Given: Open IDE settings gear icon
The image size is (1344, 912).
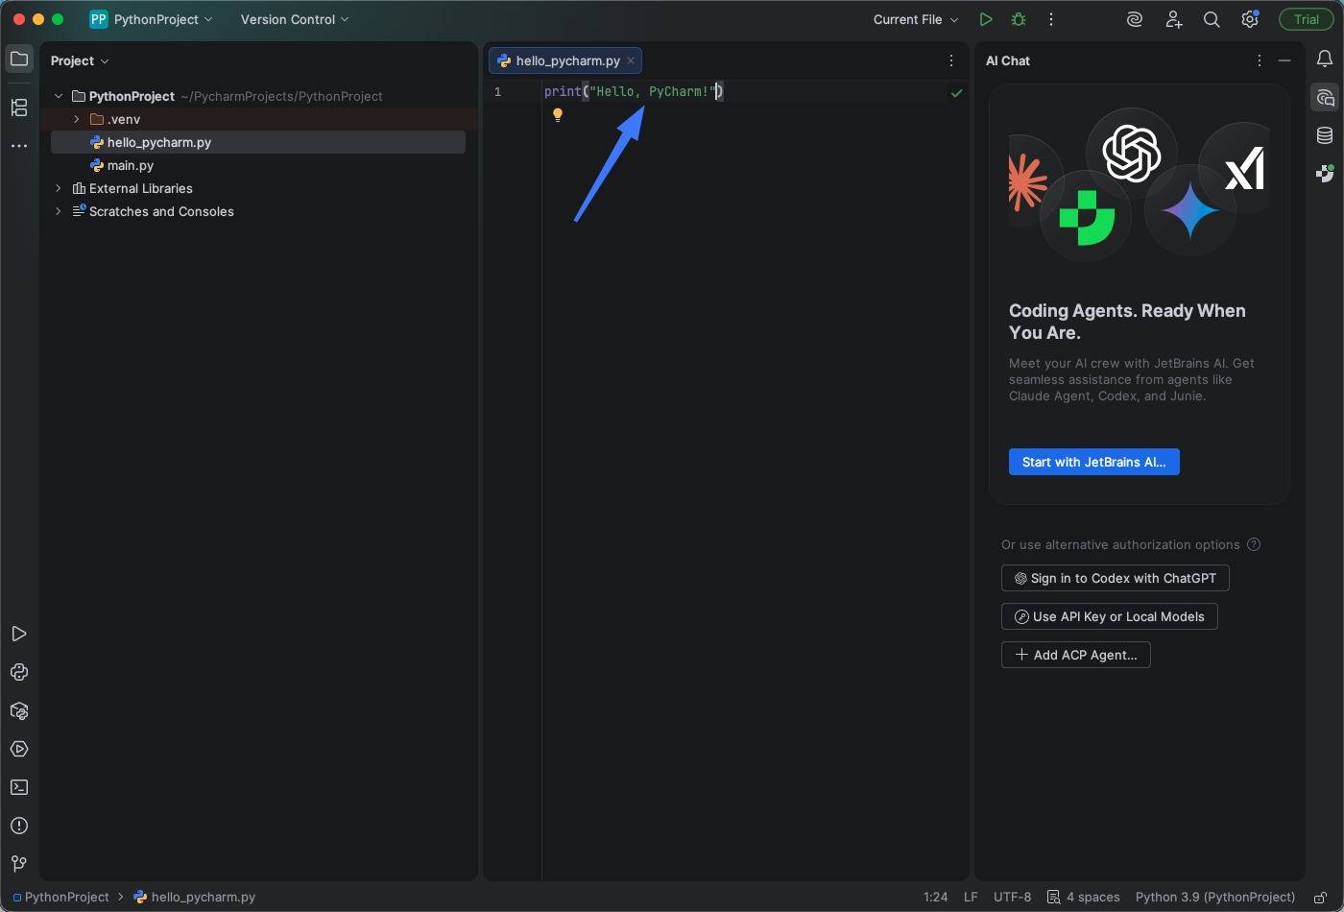Looking at the screenshot, I should [1250, 19].
